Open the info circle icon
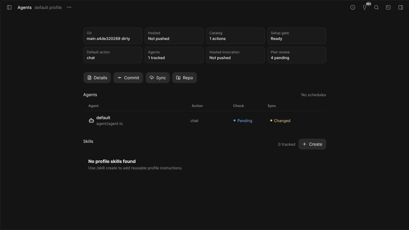409x230 pixels. [353, 7]
